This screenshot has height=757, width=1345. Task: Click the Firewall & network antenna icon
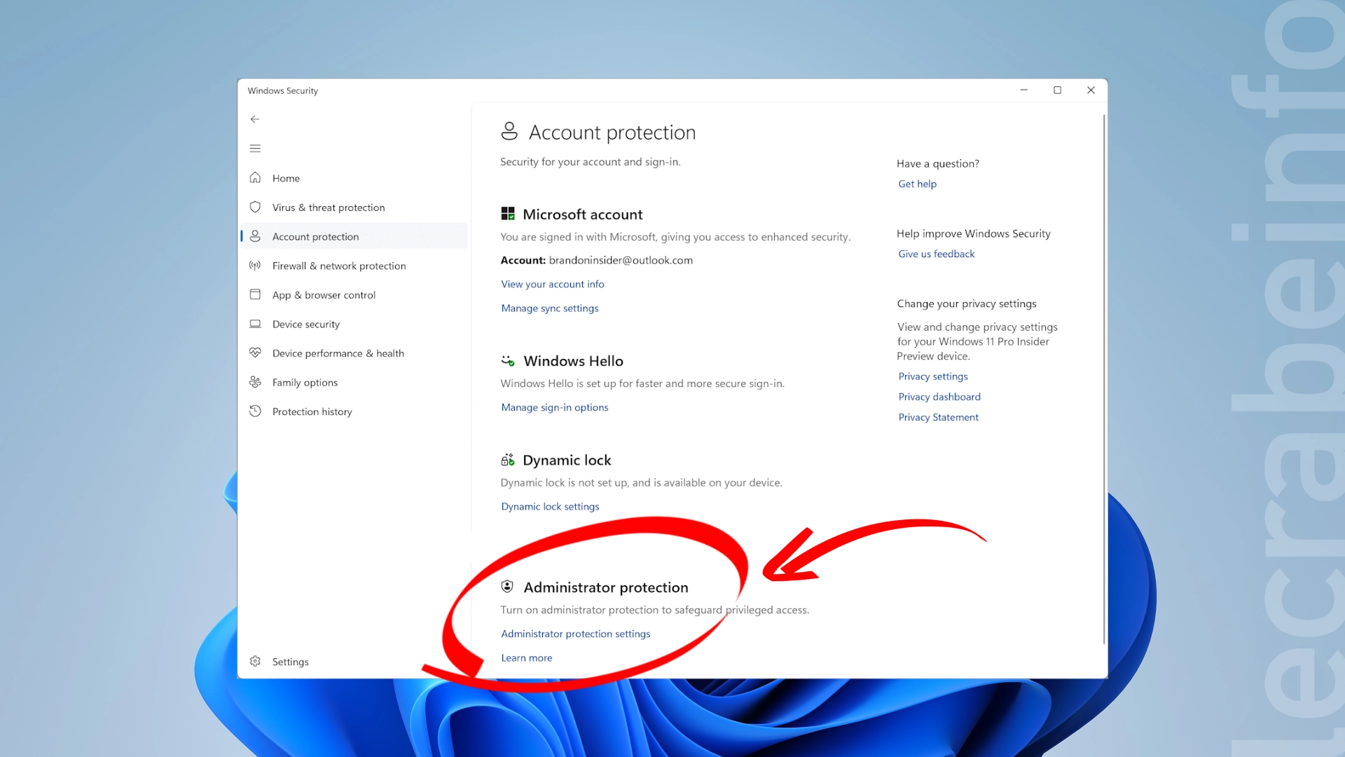tap(255, 266)
